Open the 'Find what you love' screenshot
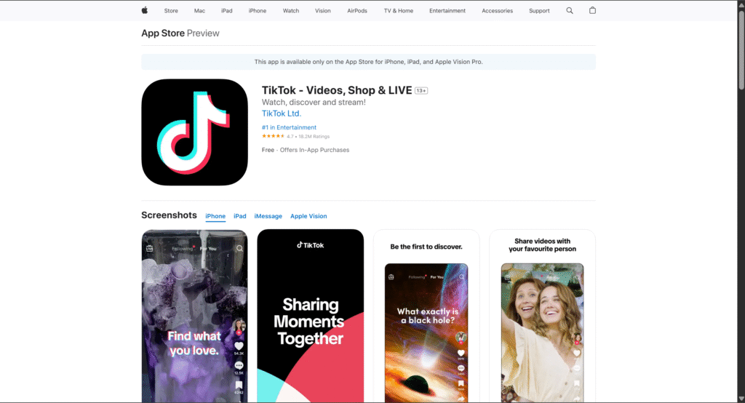Image resolution: width=745 pixels, height=403 pixels. [x=194, y=316]
